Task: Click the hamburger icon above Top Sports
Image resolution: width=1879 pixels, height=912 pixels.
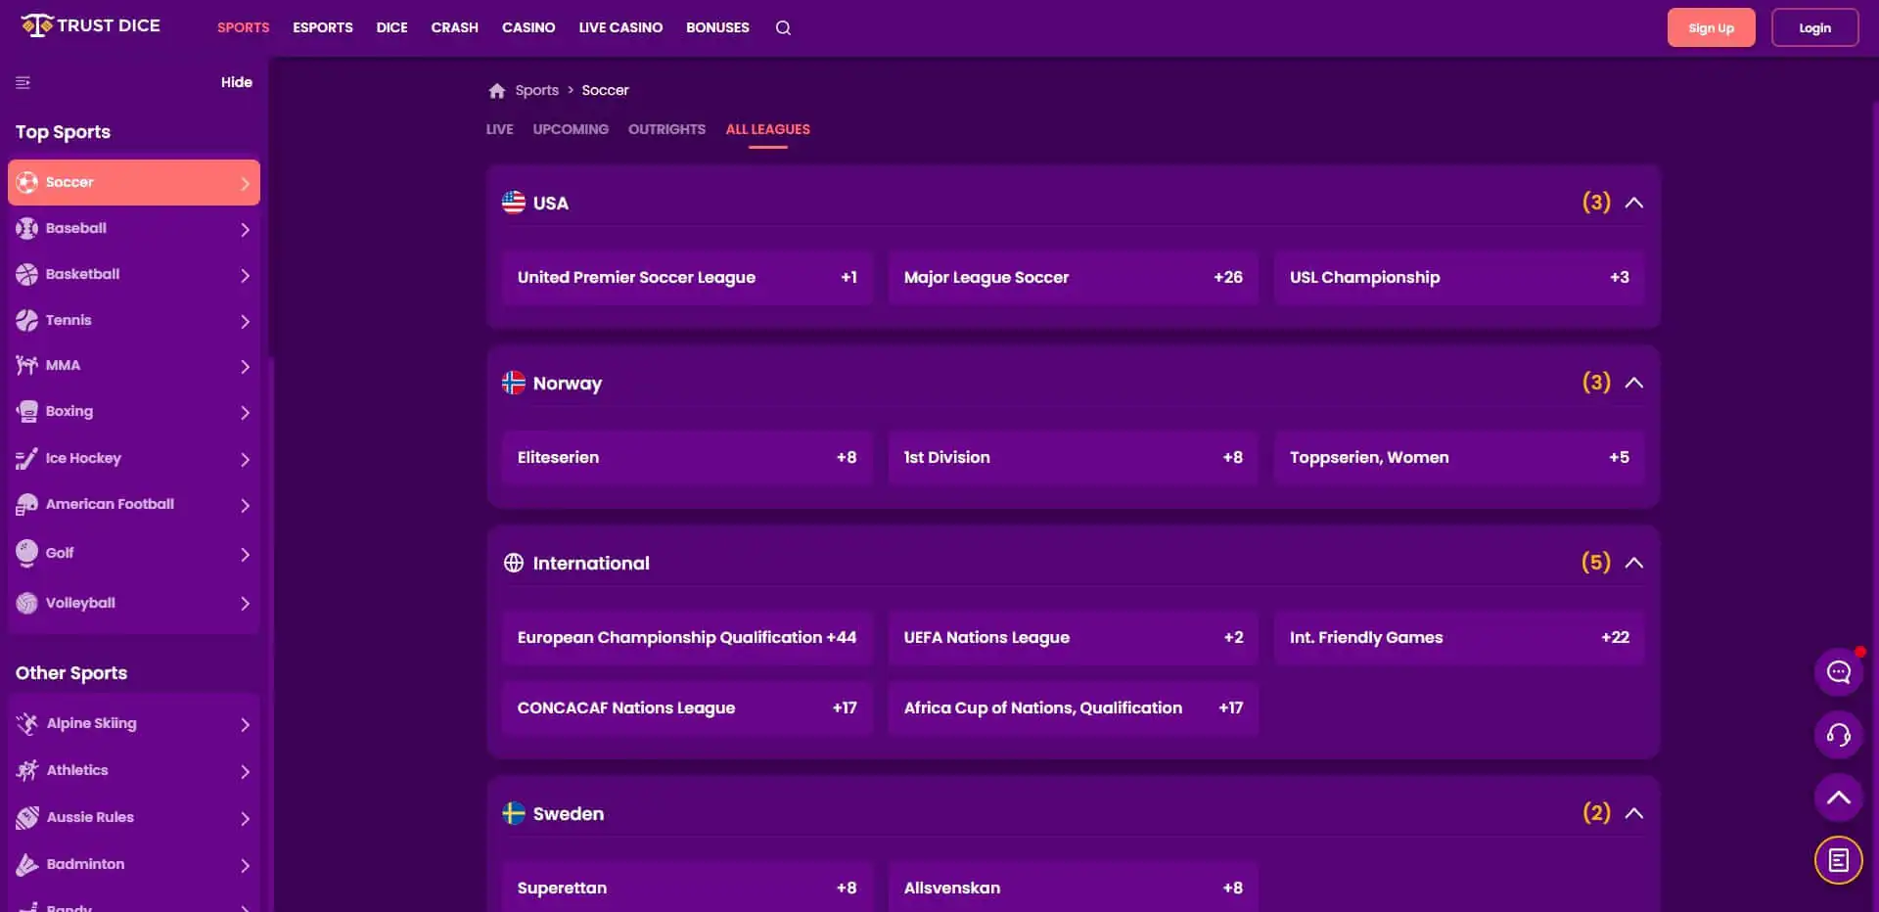Action: coord(23,83)
